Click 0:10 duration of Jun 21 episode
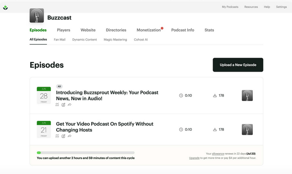The height and width of the screenshot is (174, 292). (x=188, y=129)
